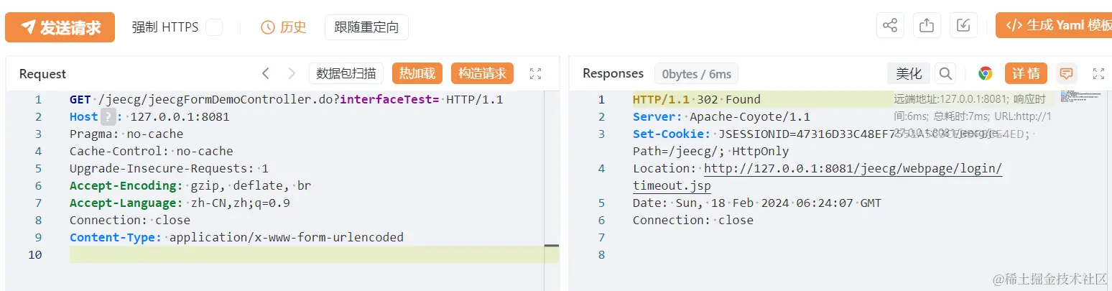The width and height of the screenshot is (1112, 291).
Task: Click the 详情 details button
Action: click(1026, 73)
